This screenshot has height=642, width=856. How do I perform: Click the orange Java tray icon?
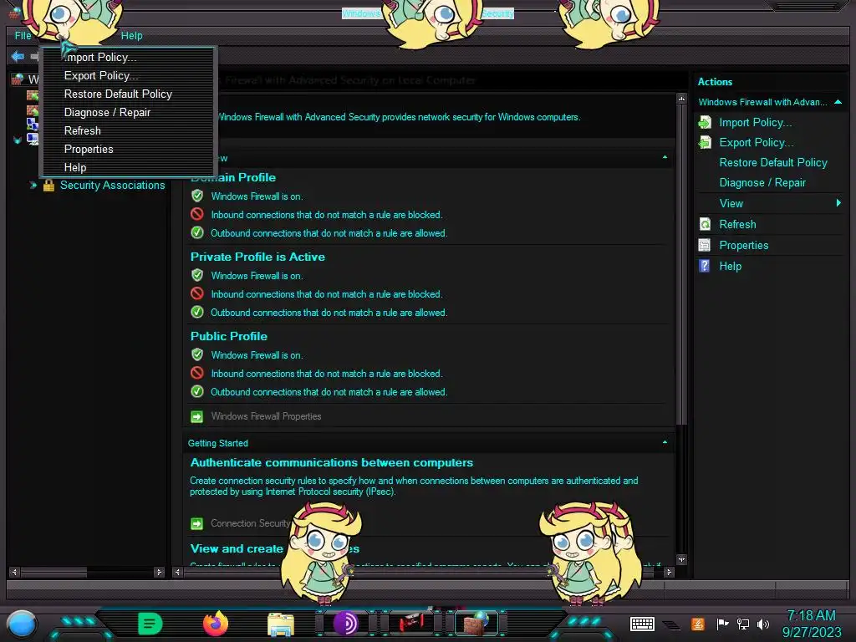698,624
